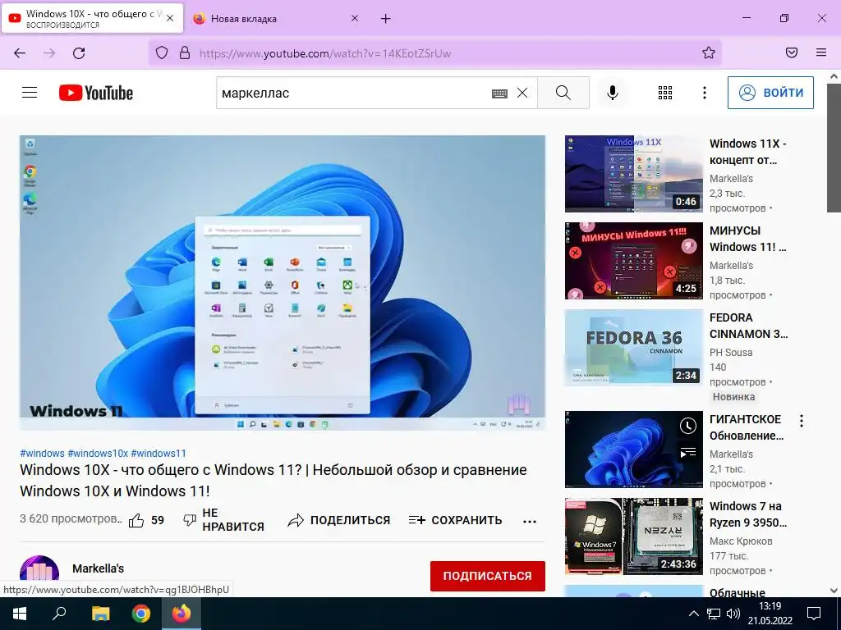Click the Макс Крюков channel name

pos(741,541)
